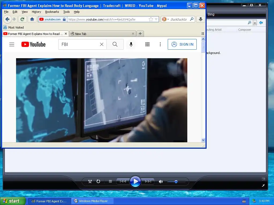The width and height of the screenshot is (274, 205).
Task: Go back with the browser back arrow
Action: [7, 19]
